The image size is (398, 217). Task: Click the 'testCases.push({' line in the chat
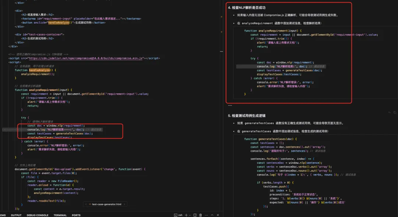point(276,187)
